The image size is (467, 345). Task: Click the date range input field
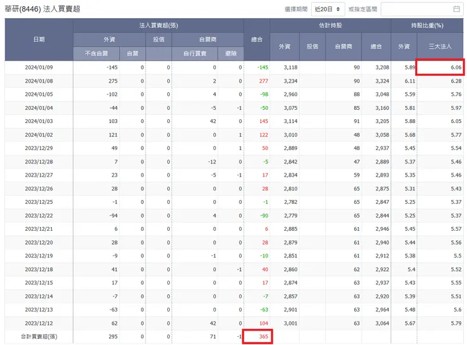(422, 9)
